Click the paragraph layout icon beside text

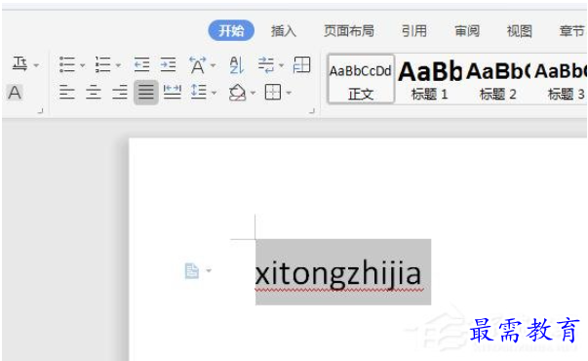click(192, 270)
